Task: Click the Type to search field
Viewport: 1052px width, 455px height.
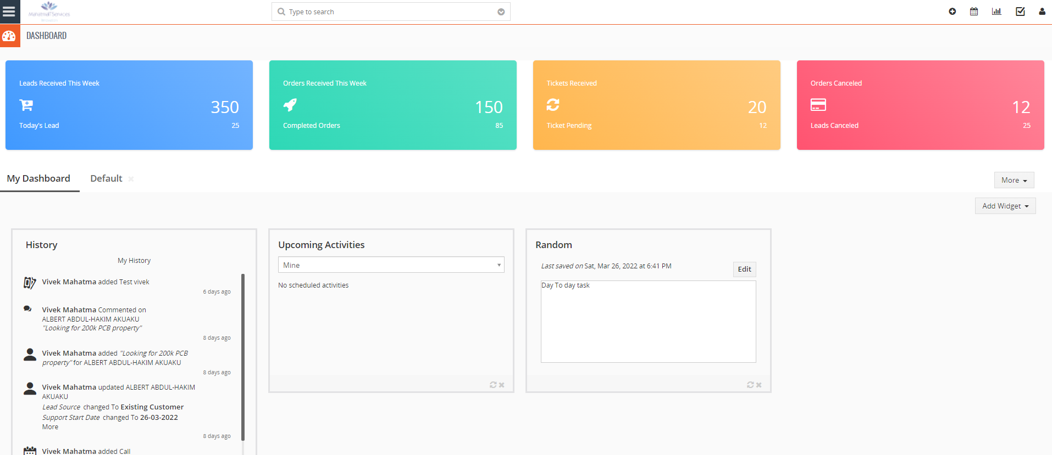Action: (385, 12)
